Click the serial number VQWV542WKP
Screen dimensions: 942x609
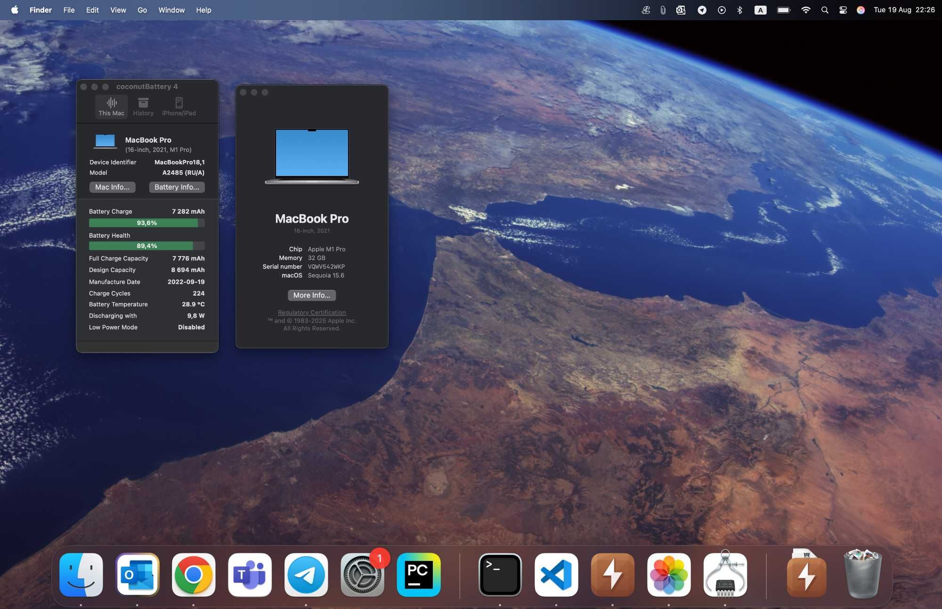pyautogui.click(x=326, y=267)
